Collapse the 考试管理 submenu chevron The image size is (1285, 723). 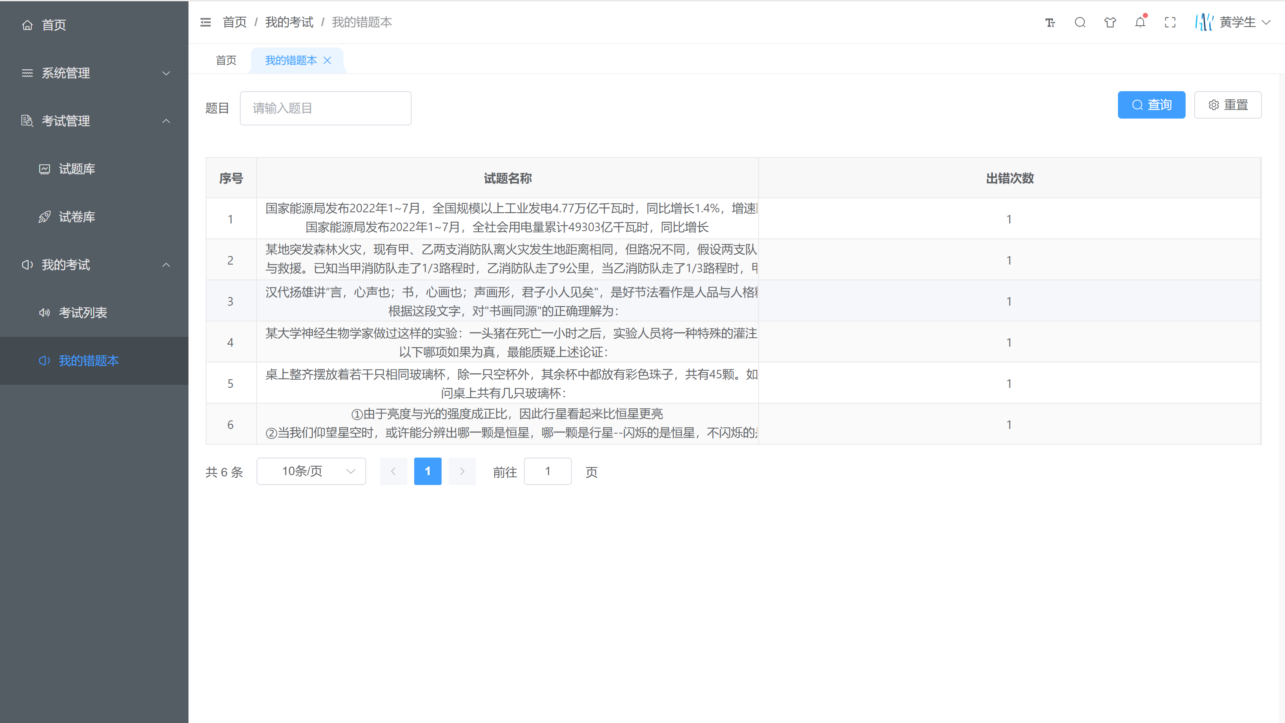[166, 121]
